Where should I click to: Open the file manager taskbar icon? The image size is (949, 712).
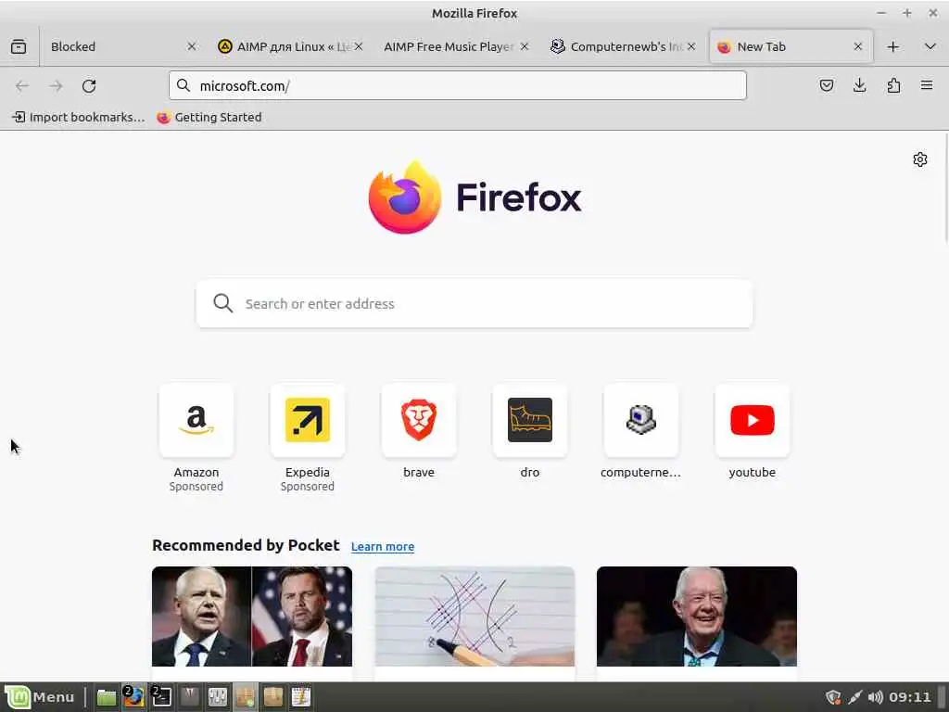coord(107,697)
